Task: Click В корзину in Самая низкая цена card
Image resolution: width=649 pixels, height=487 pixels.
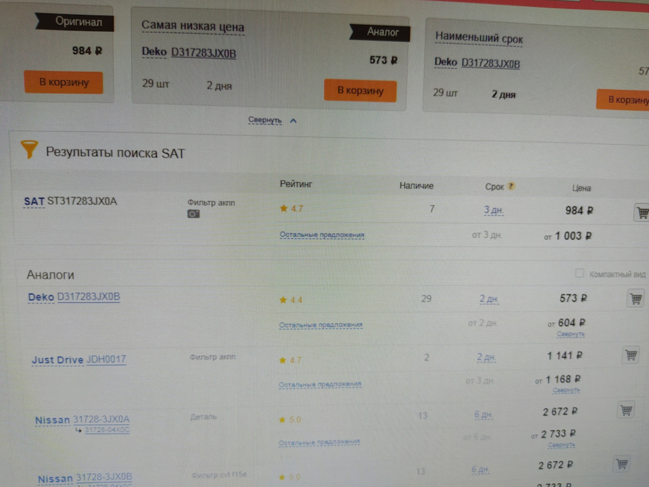Action: 360,90
